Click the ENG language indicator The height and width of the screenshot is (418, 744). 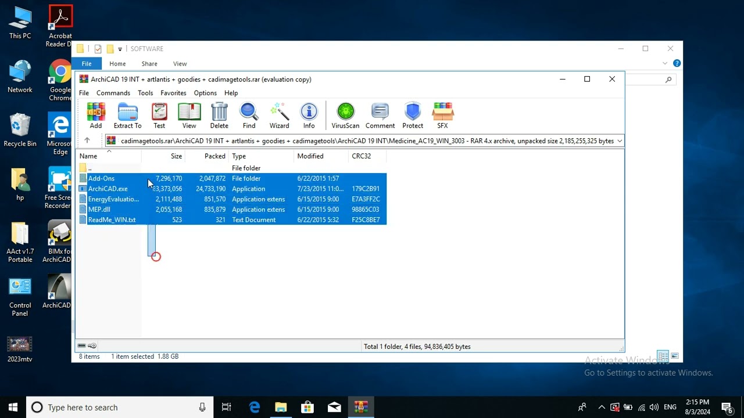[670, 407]
